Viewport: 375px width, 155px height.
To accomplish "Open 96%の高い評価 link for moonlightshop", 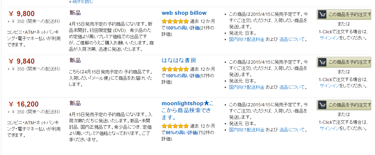I will pos(181,133).
